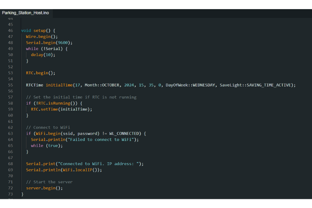The image size is (312, 208).
Task: Select the Parking_Station_Host.ino tab
Action: 25,13
